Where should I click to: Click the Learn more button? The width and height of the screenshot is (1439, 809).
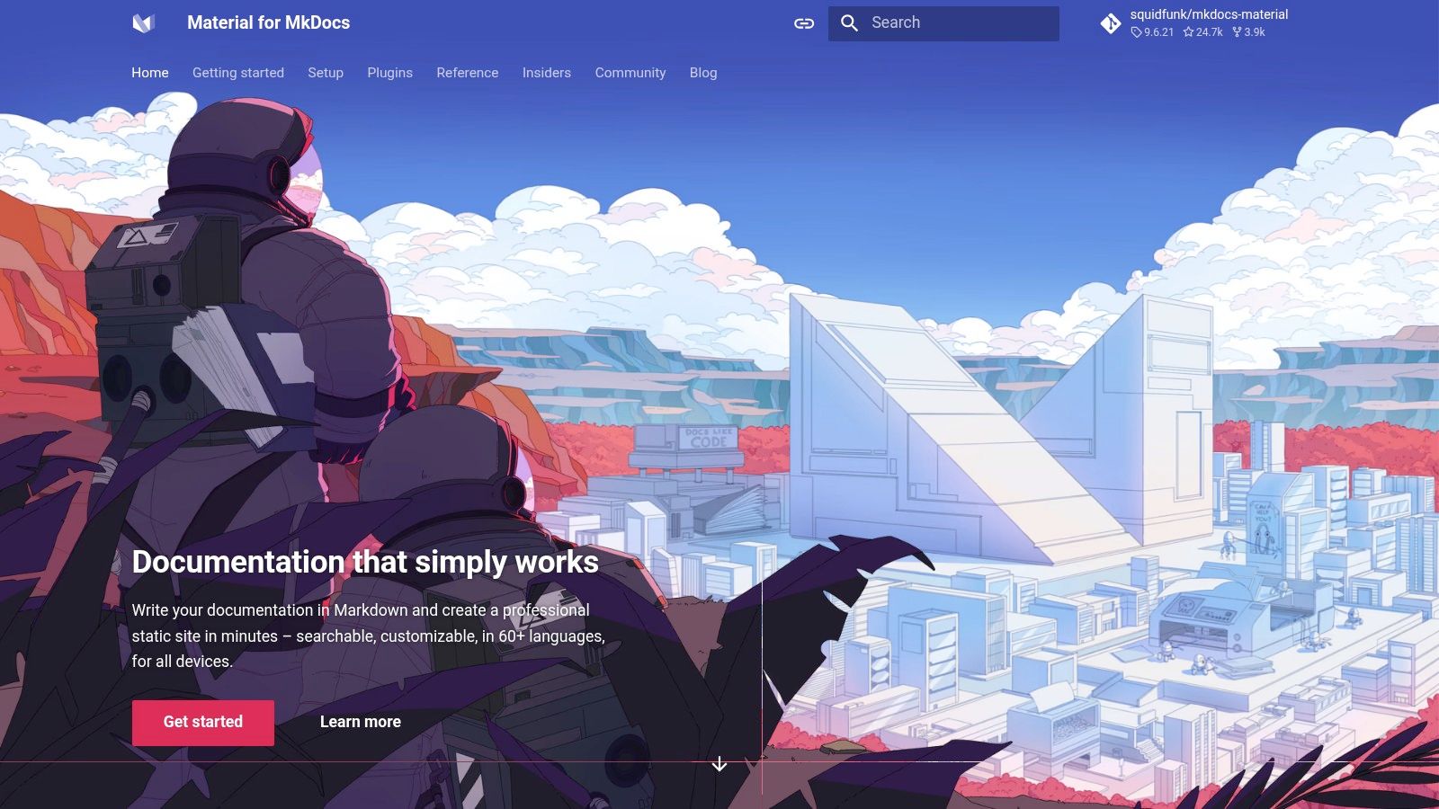point(361,723)
